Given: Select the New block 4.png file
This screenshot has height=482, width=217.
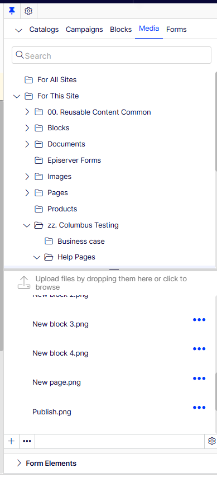Looking at the screenshot, I should [60, 353].
